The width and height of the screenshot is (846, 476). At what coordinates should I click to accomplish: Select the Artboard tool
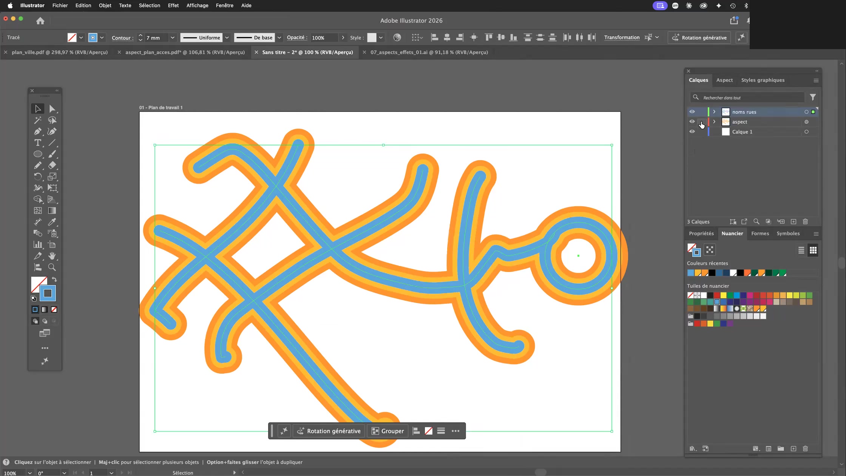click(52, 244)
